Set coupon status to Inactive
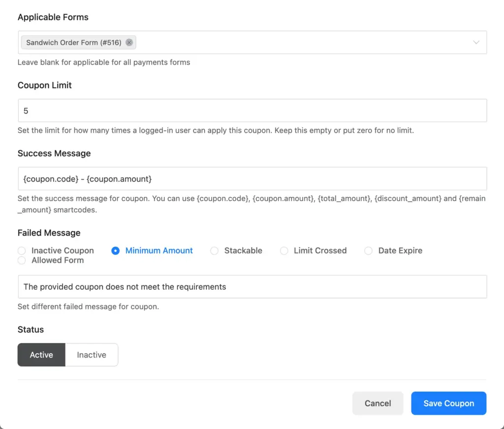The image size is (504, 429). tap(92, 355)
